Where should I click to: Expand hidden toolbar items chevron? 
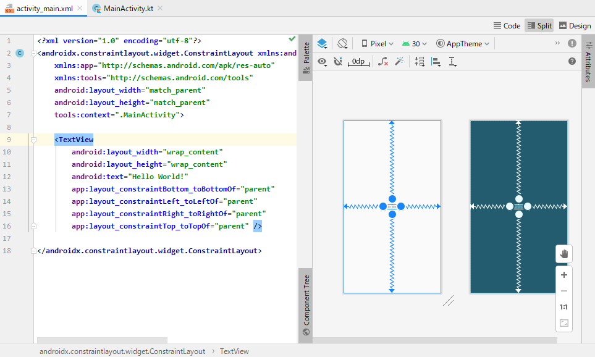tap(557, 43)
